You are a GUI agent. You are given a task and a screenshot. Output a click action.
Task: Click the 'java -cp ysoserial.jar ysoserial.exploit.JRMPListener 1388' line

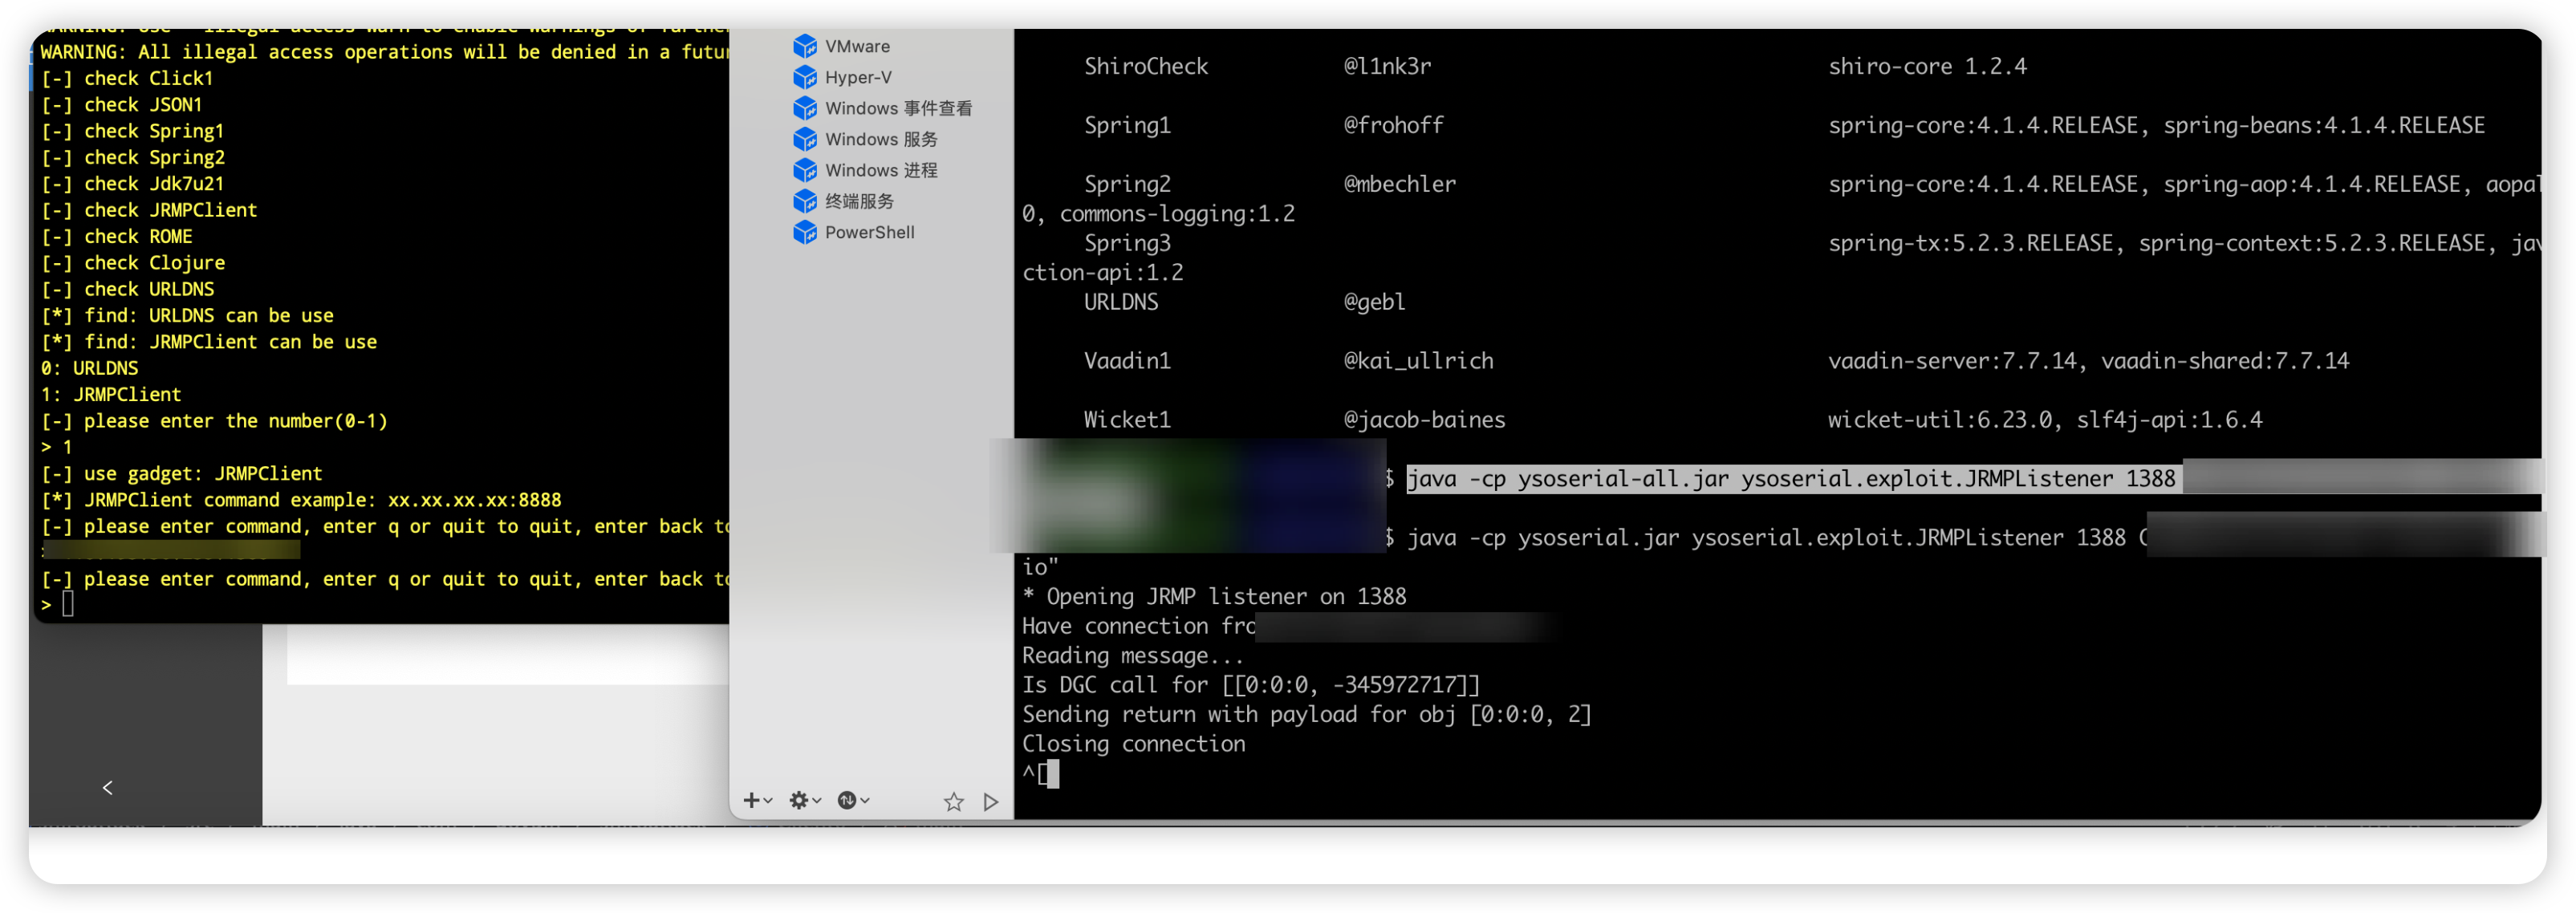click(x=1766, y=538)
